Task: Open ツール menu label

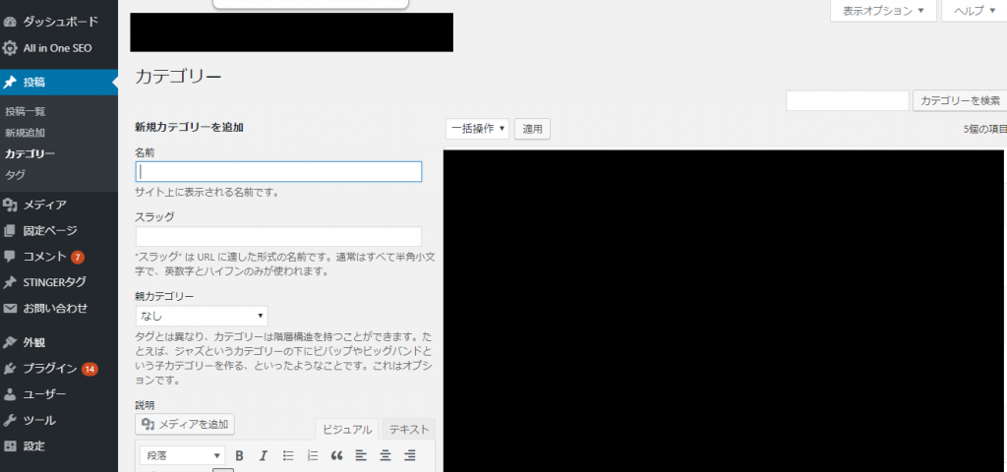Action: [39, 421]
